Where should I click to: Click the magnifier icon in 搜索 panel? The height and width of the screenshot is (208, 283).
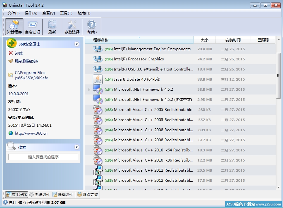tap(12, 146)
